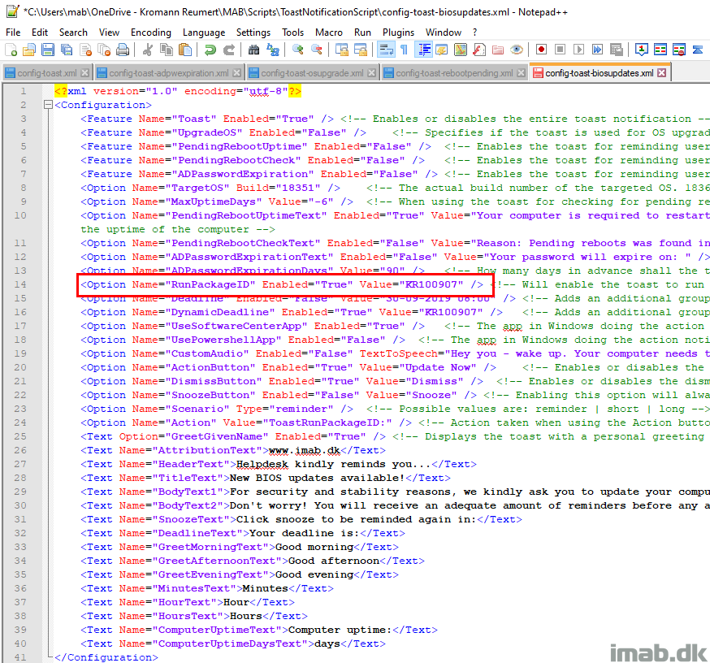Toggle the indent guide toolbar button
Image resolution: width=710 pixels, height=663 pixels.
coord(424,50)
